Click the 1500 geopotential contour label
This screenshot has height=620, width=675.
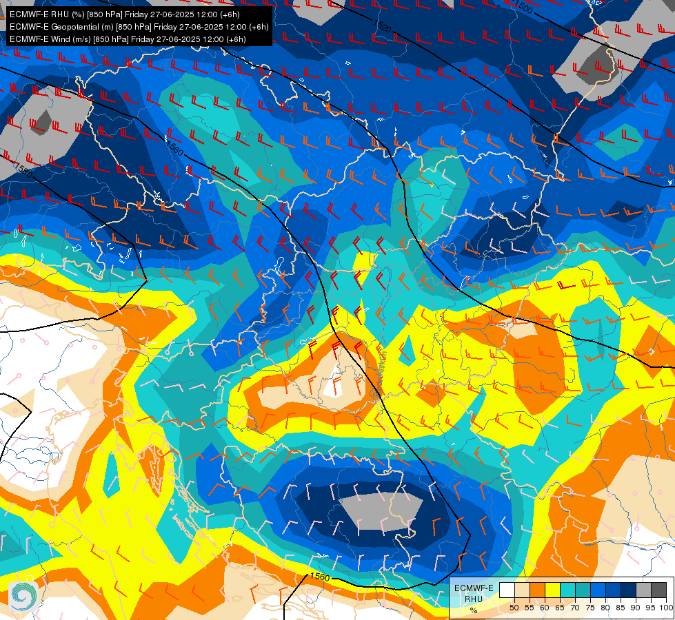coord(523,8)
